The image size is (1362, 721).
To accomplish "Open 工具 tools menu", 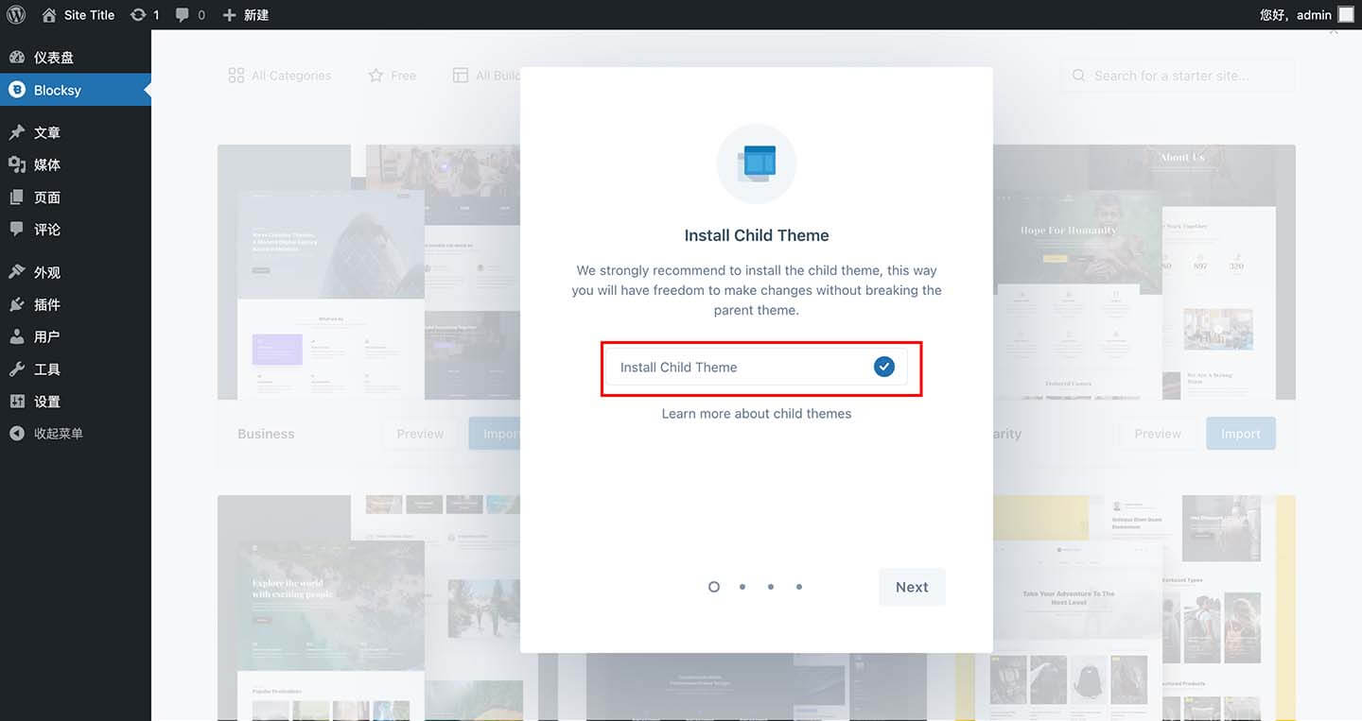I will (x=76, y=369).
